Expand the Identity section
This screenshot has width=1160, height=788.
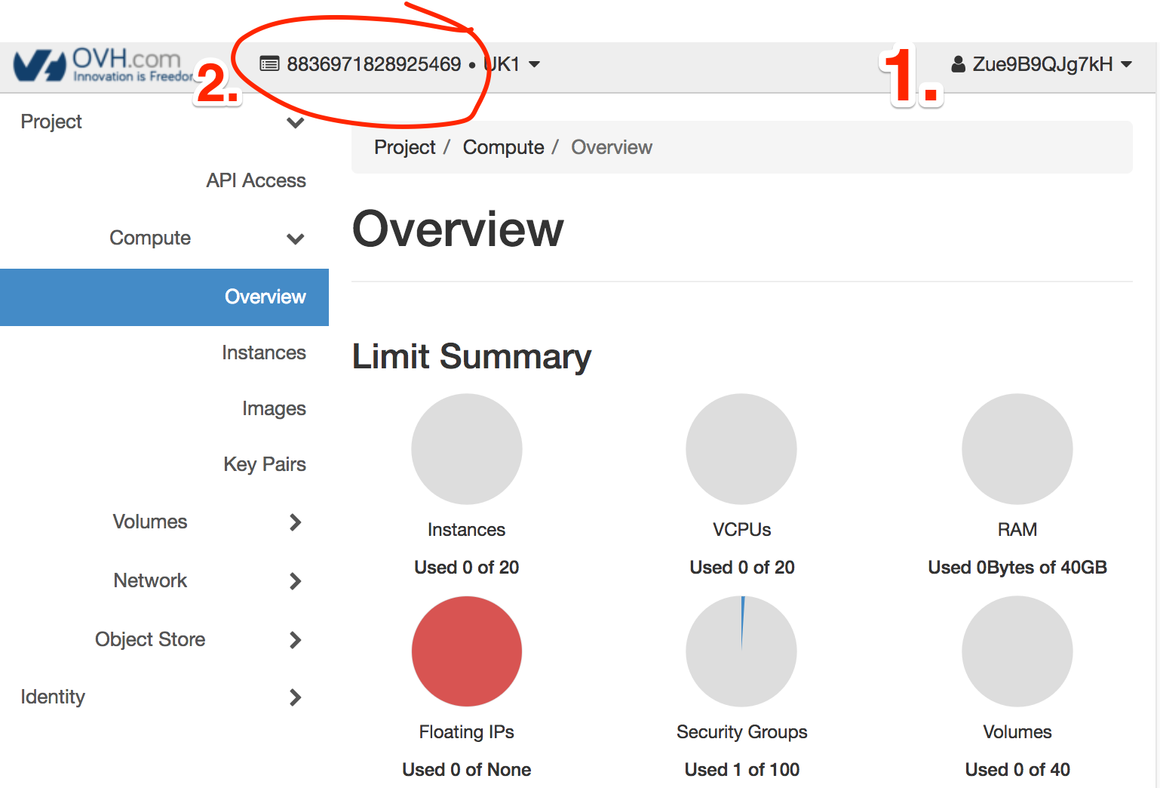pos(295,697)
